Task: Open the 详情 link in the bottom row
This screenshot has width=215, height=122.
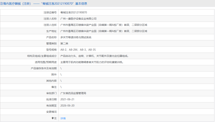Action: 63,118
